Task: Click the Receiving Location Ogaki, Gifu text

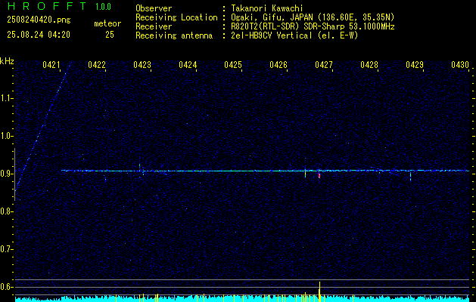Action: pos(313,17)
